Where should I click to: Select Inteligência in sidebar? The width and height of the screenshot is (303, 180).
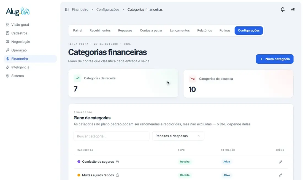[x=30, y=67]
